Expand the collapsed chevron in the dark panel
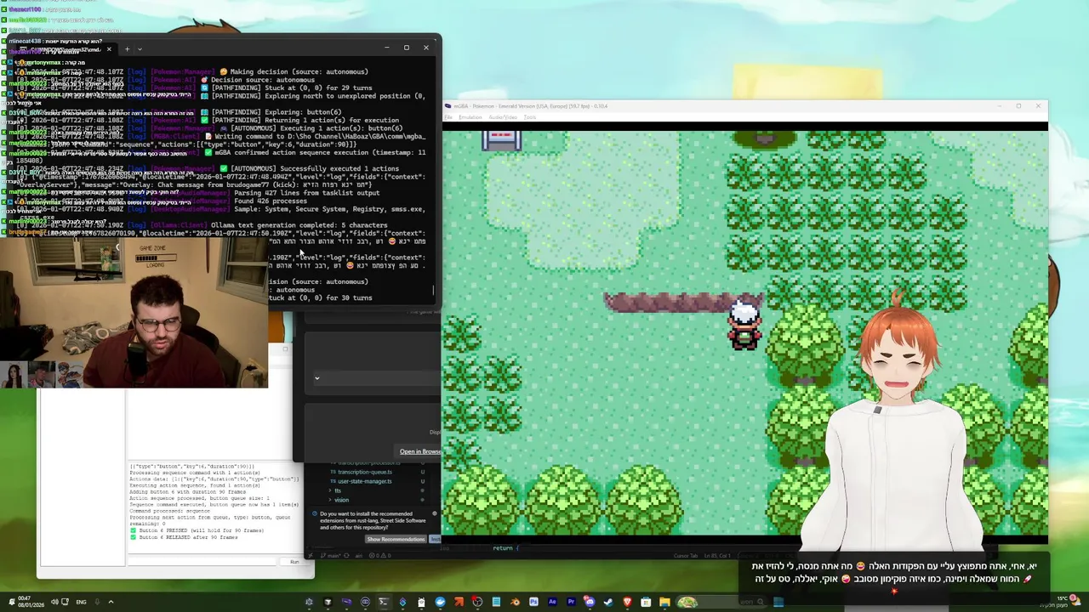The image size is (1089, 612). 316,378
